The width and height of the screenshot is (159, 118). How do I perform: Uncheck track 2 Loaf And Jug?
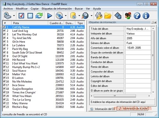point(4,31)
